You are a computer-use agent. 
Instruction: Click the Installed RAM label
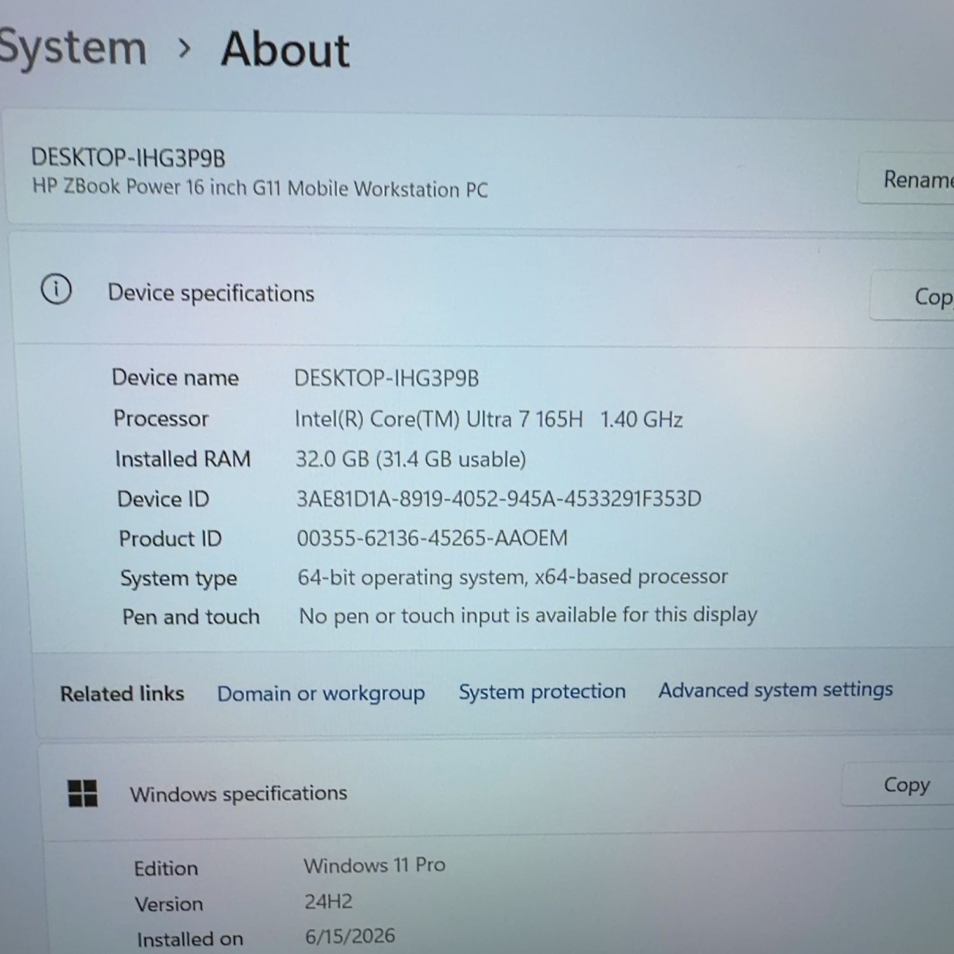click(x=183, y=459)
